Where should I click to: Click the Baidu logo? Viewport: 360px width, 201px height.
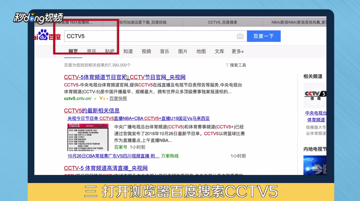(x=48, y=35)
